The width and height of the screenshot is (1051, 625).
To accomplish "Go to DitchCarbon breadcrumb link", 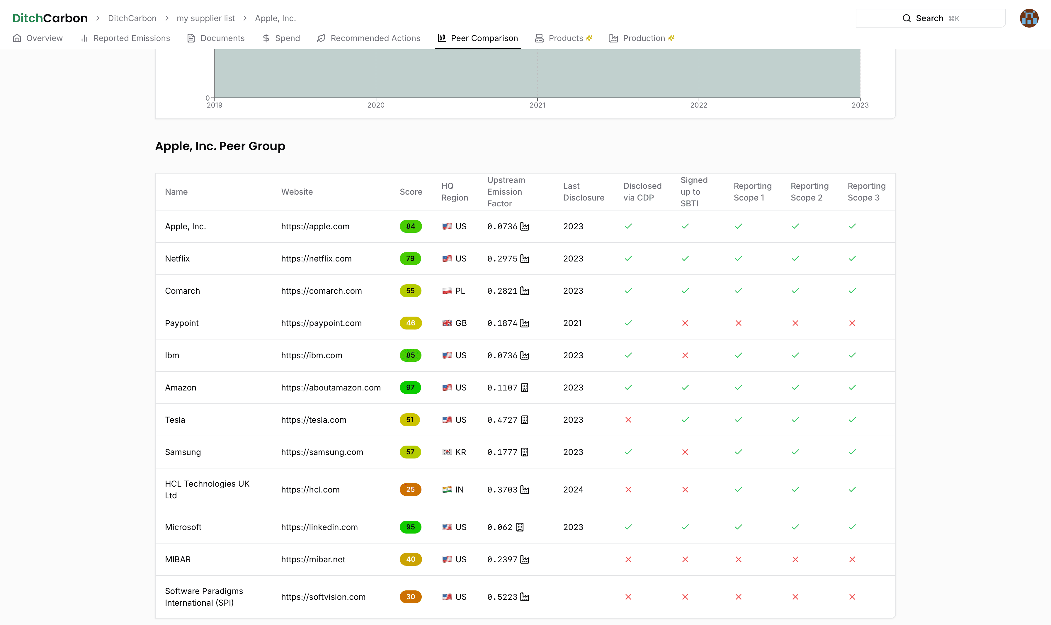I will 132,18.
